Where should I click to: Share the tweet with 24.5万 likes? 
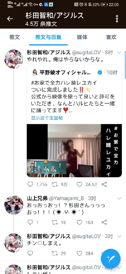tap(104, 184)
